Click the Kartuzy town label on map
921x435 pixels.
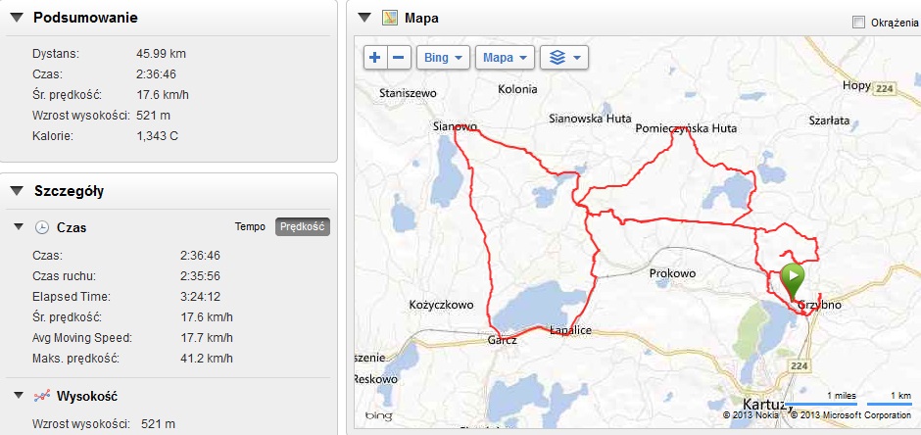pos(763,405)
